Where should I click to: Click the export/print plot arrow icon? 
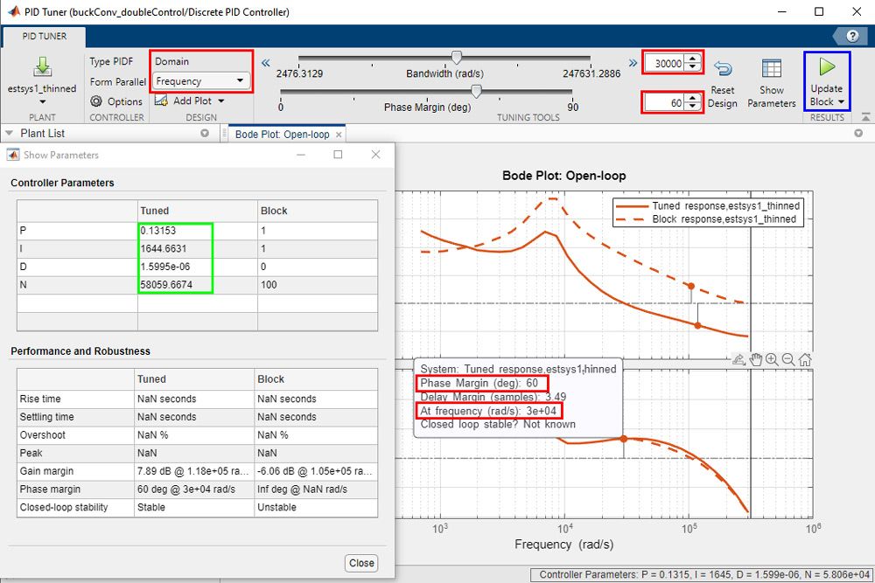[740, 360]
